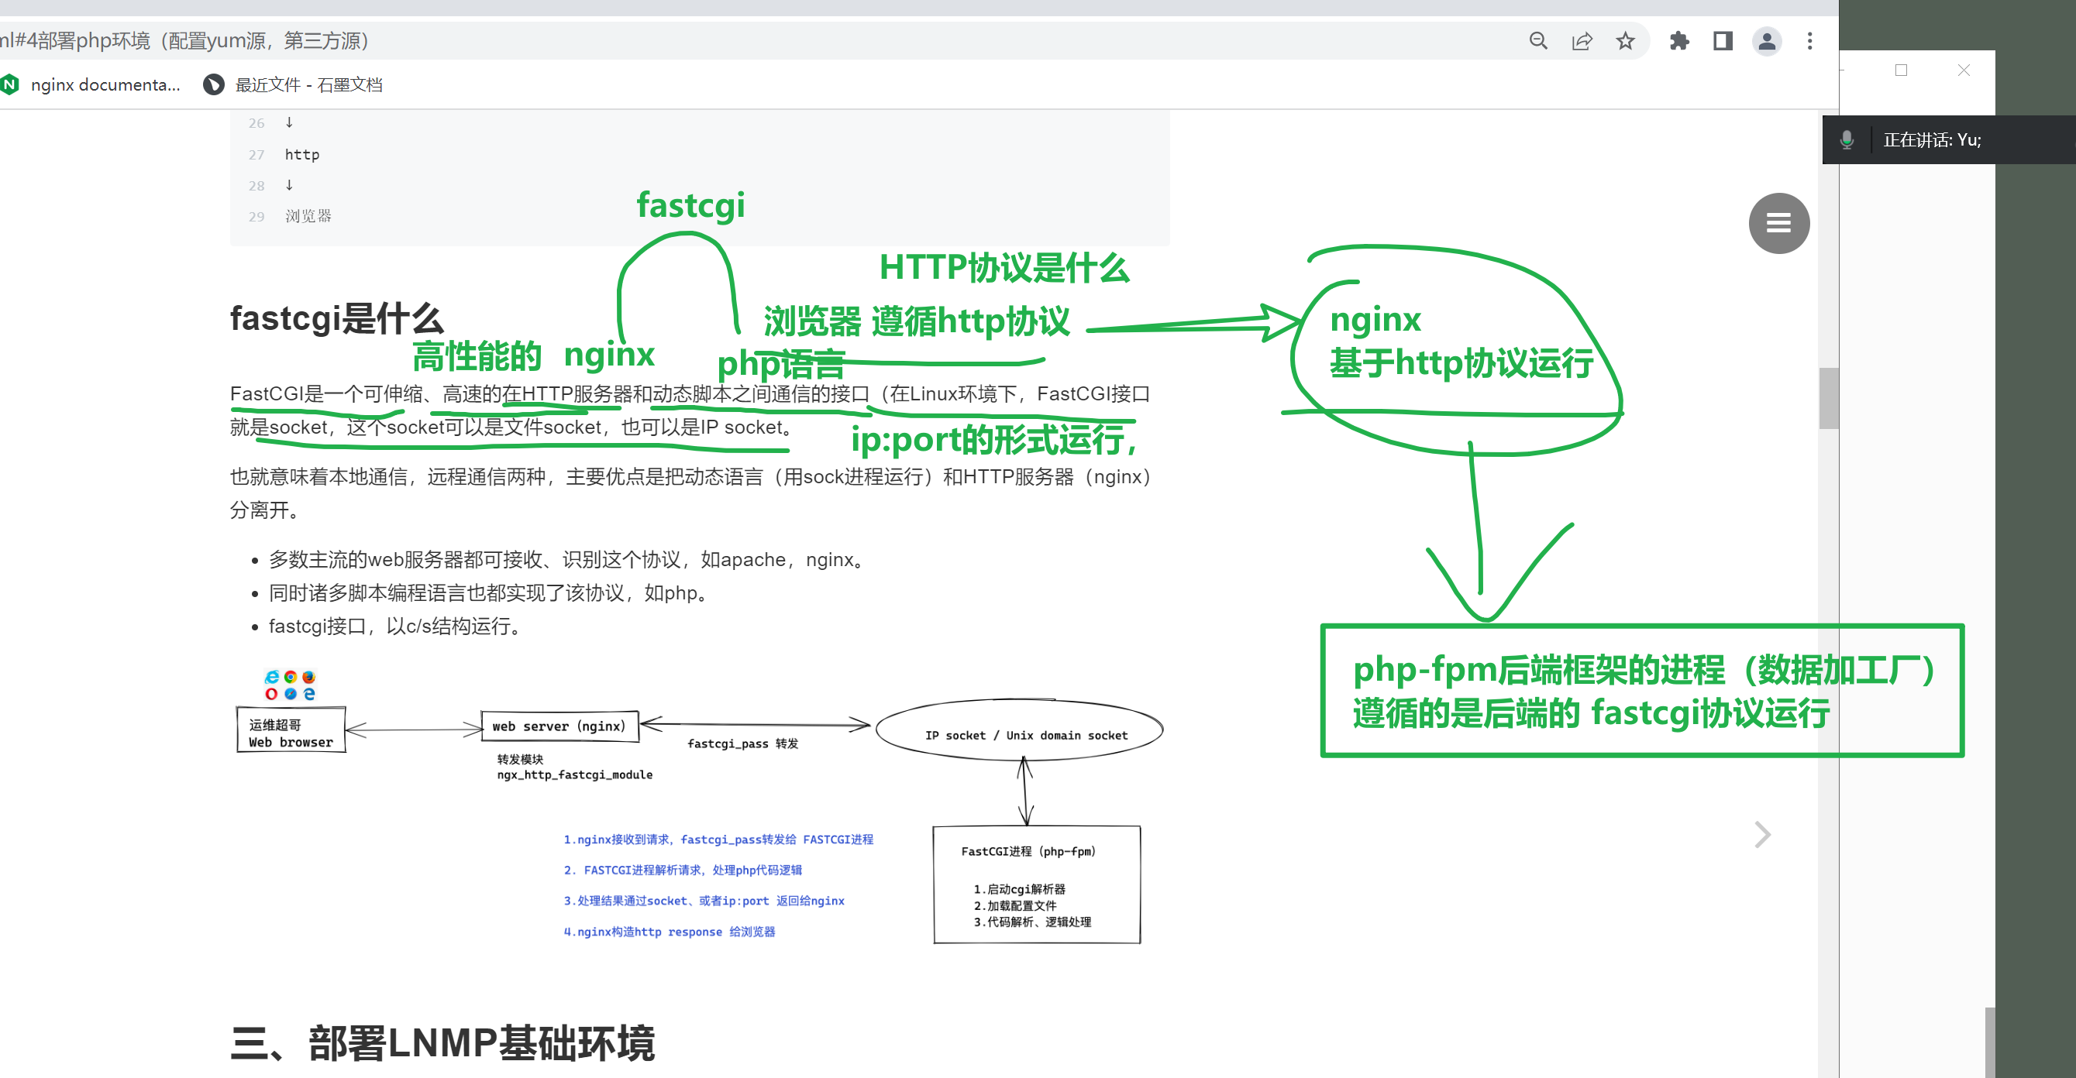Click the gray floating hamburger menu button
The image size is (2076, 1078).
click(x=1779, y=223)
